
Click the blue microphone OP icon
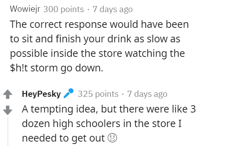click(x=68, y=93)
